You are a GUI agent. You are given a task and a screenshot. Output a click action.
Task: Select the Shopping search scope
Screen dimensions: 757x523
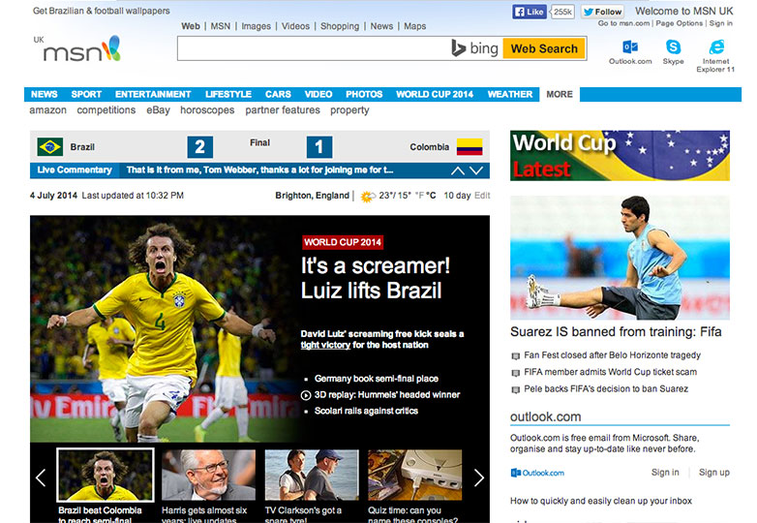340,26
